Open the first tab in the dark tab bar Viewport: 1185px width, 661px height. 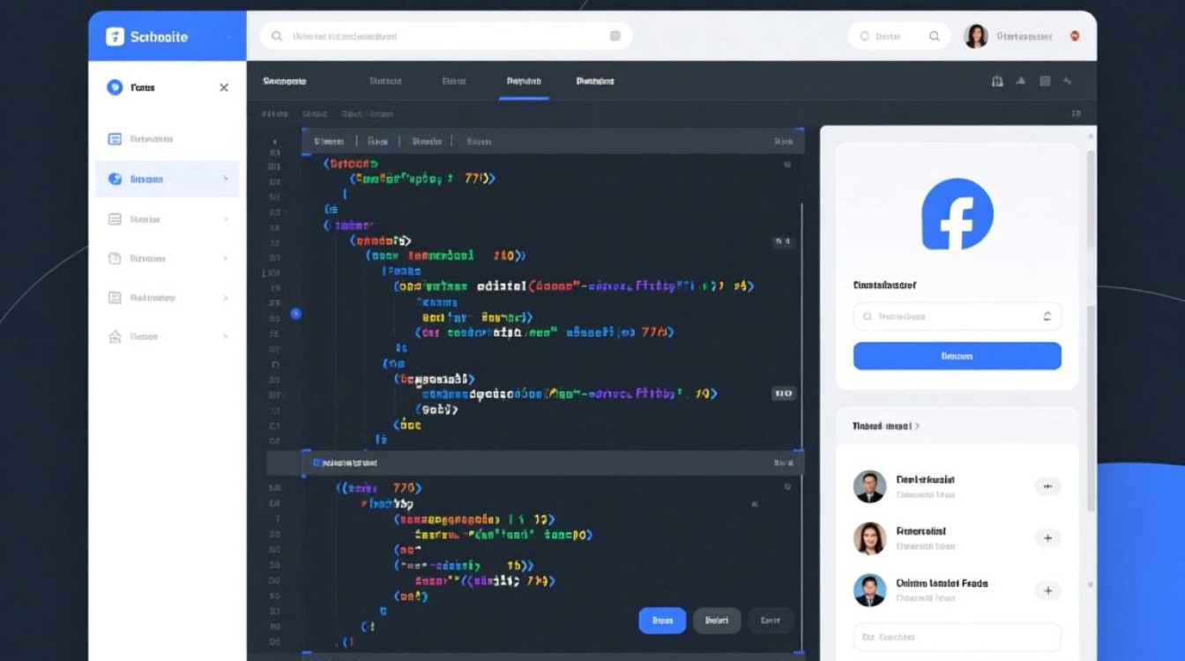285,81
